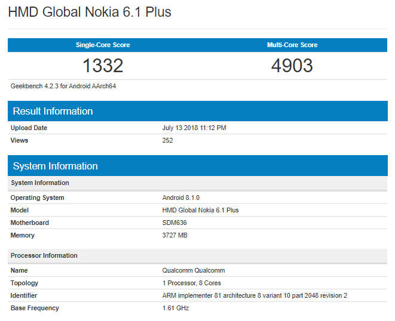Select the Identifier label

(24, 295)
